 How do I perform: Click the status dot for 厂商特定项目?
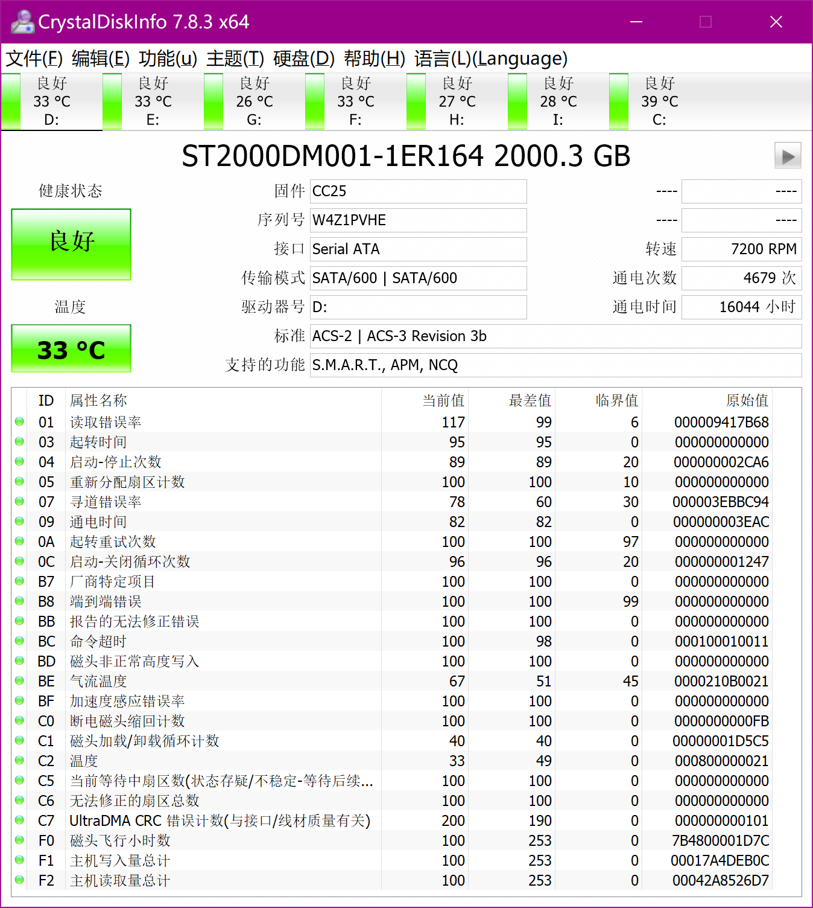coord(19,581)
